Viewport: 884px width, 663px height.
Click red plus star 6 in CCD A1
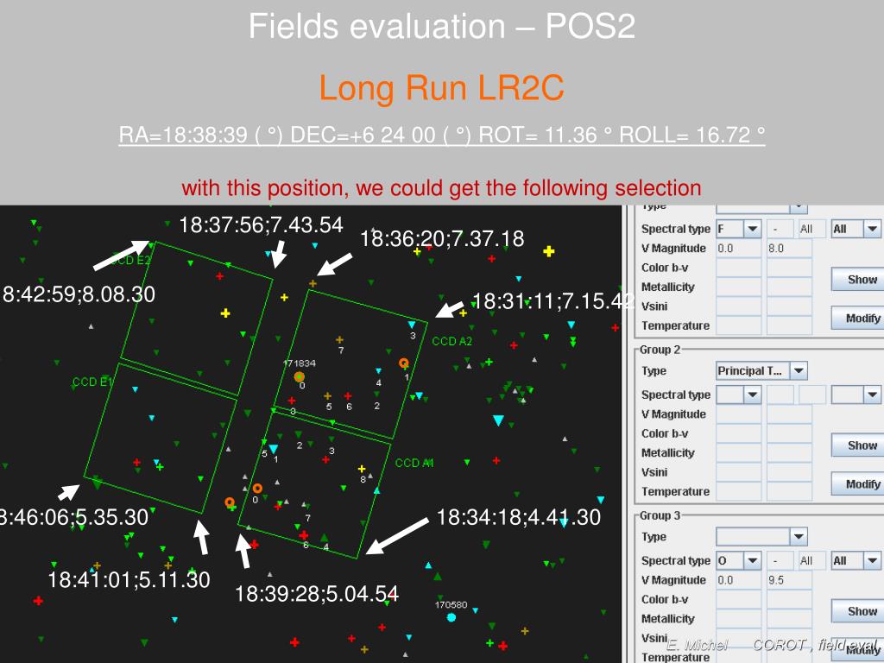pyautogui.click(x=304, y=535)
